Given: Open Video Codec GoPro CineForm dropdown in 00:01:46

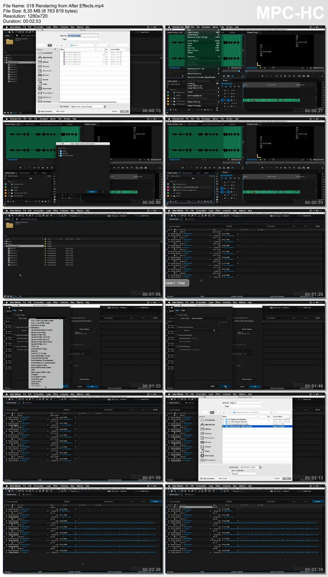Looking at the screenshot, I should point(210,318).
